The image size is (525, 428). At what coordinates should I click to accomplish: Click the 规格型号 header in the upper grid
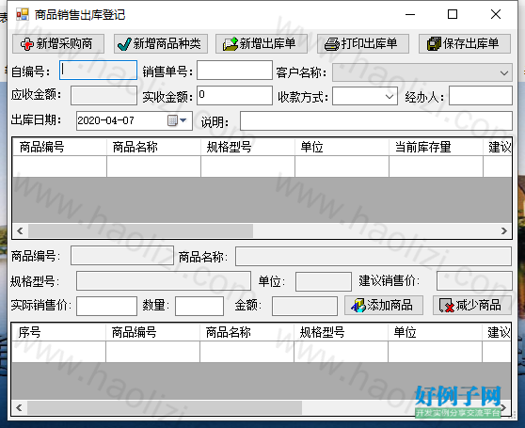click(x=248, y=147)
